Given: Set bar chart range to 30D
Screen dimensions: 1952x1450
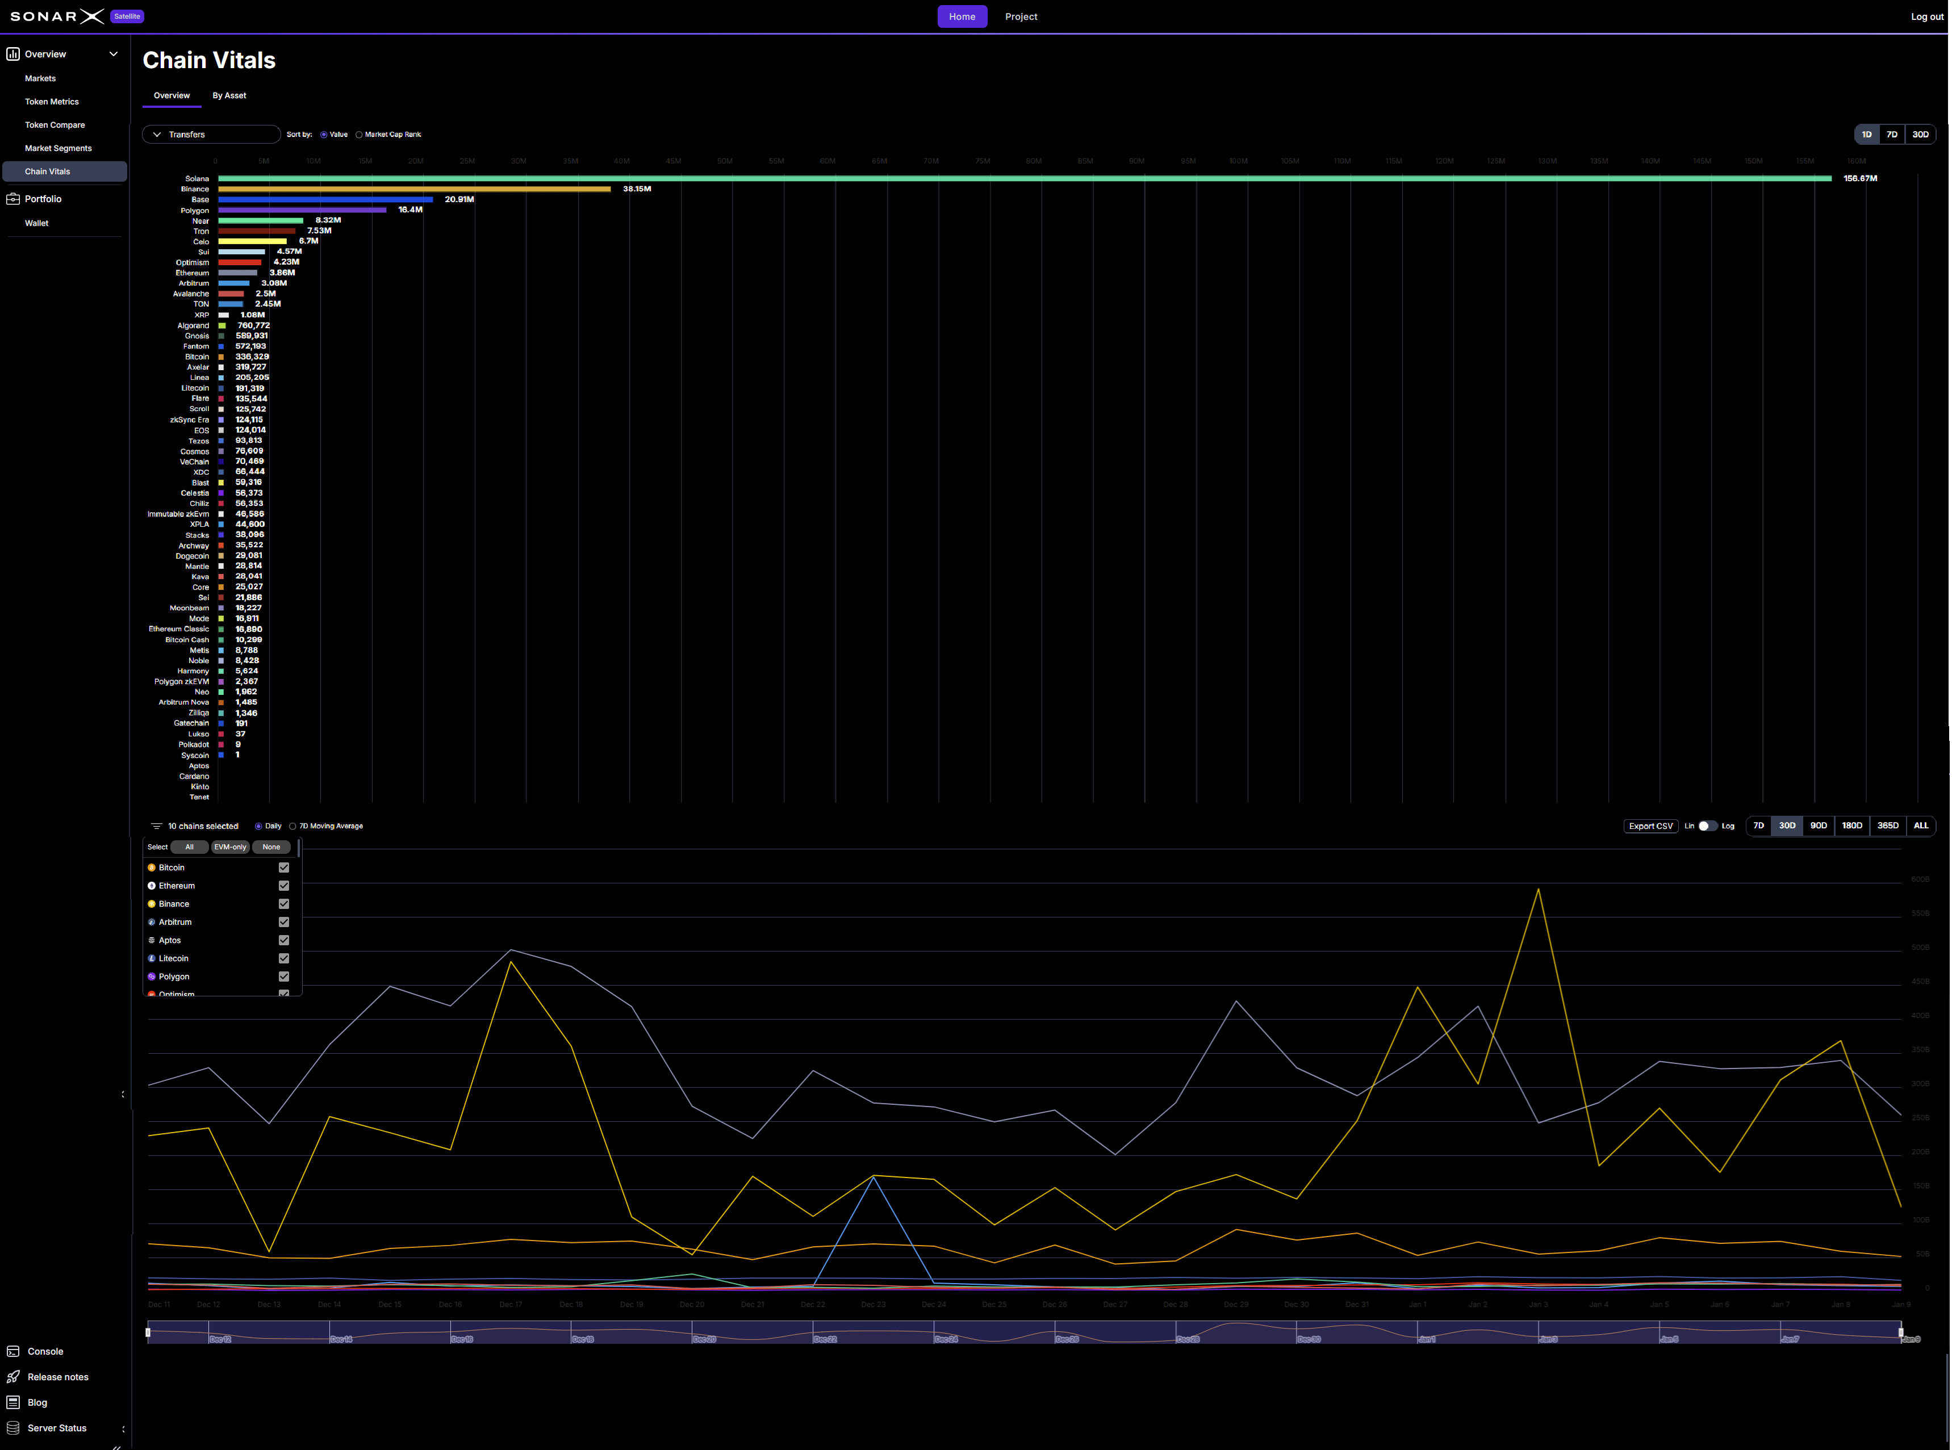Looking at the screenshot, I should (1920, 135).
